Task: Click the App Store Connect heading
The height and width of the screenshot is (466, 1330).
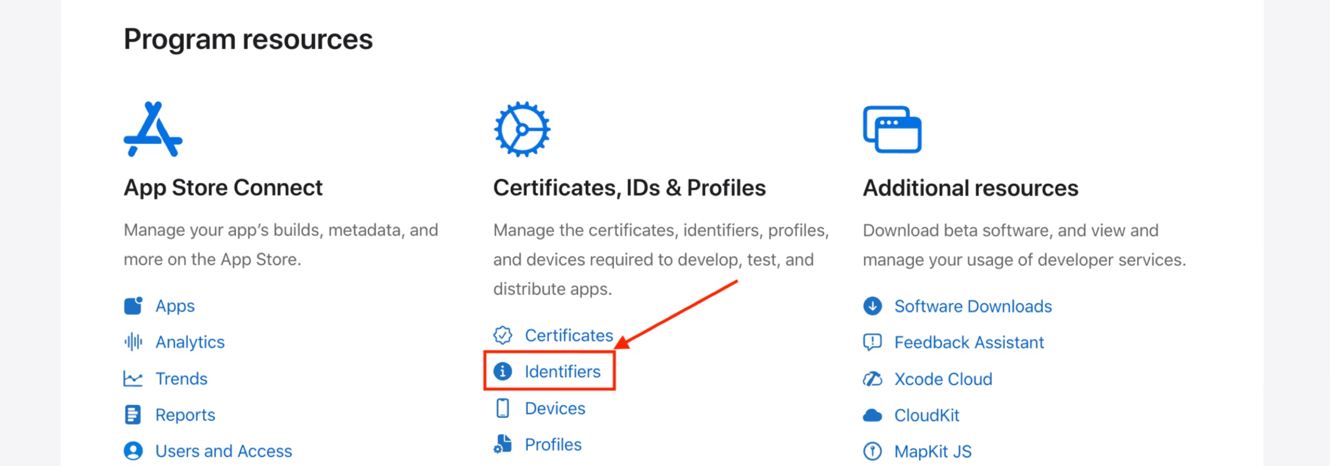Action: pos(223,188)
